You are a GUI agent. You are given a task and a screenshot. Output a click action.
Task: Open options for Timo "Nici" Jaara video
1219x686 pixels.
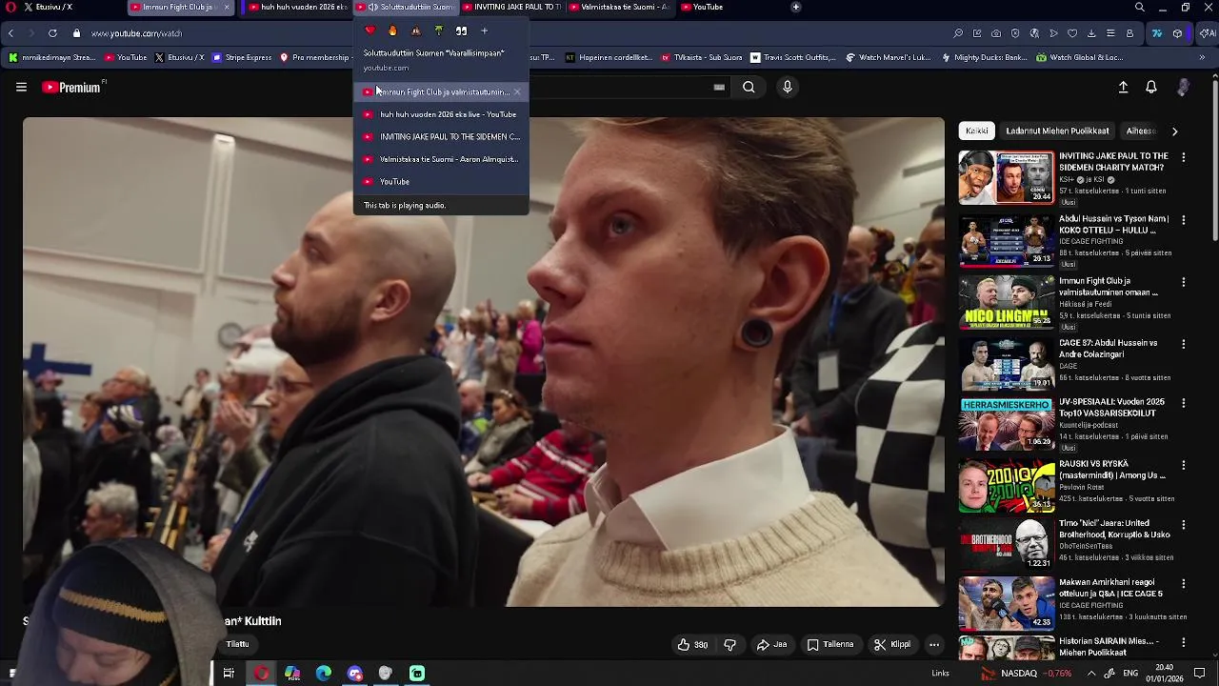(x=1184, y=525)
